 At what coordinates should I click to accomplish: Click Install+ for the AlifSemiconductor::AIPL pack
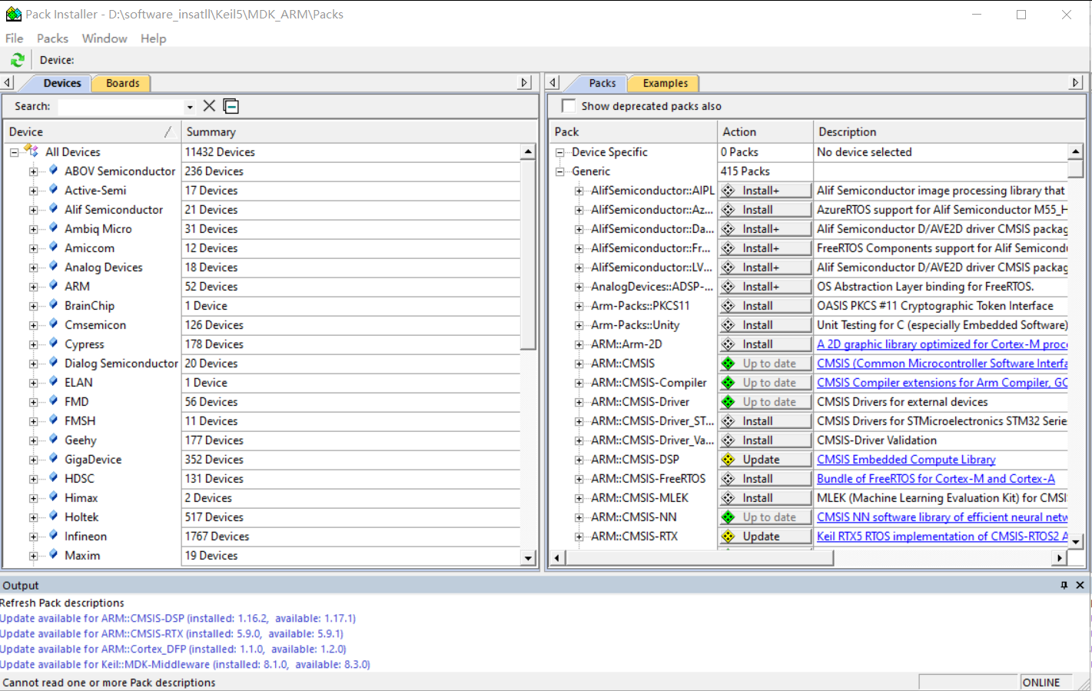765,191
